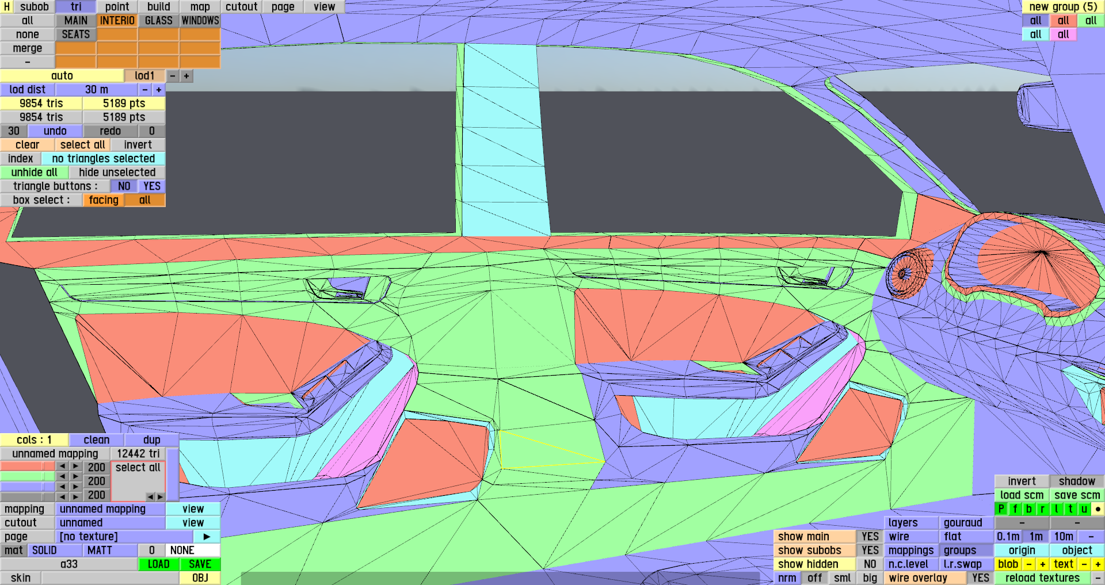Increase grey brightness slider with right arrow
The height and width of the screenshot is (585, 1105).
[76, 496]
